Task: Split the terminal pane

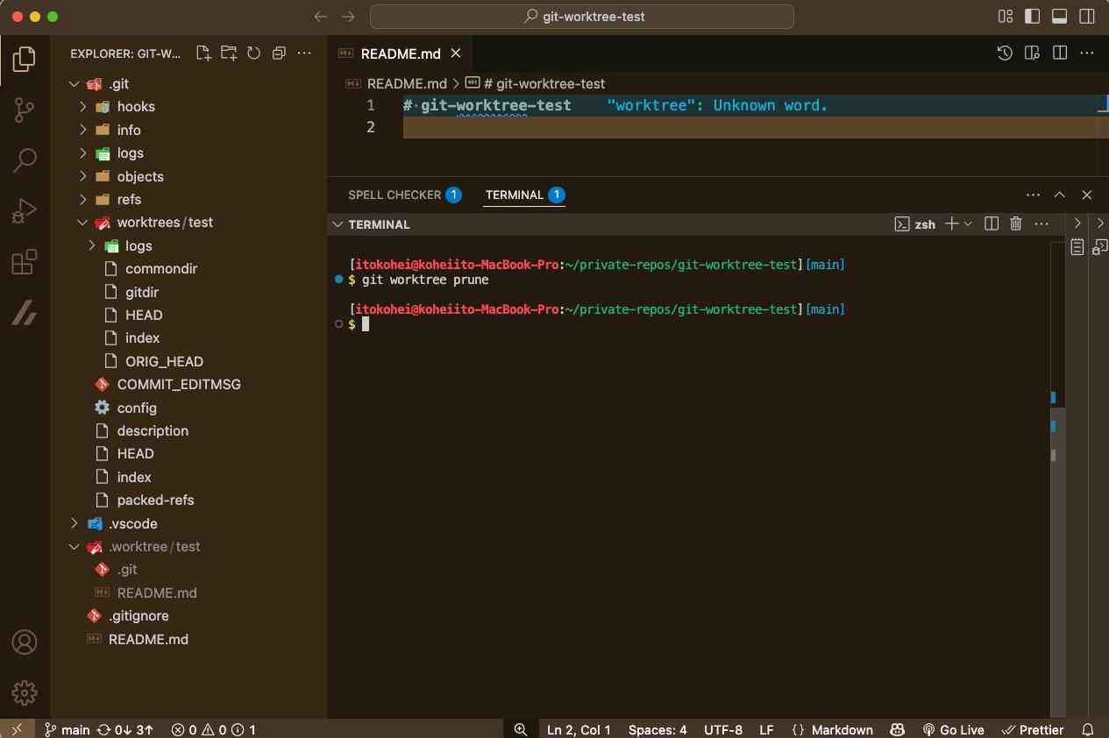Action: (992, 224)
